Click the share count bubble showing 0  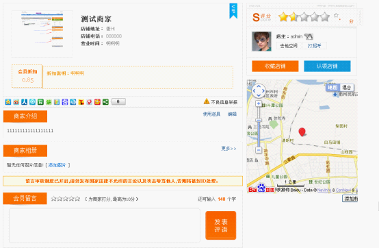click(x=118, y=101)
